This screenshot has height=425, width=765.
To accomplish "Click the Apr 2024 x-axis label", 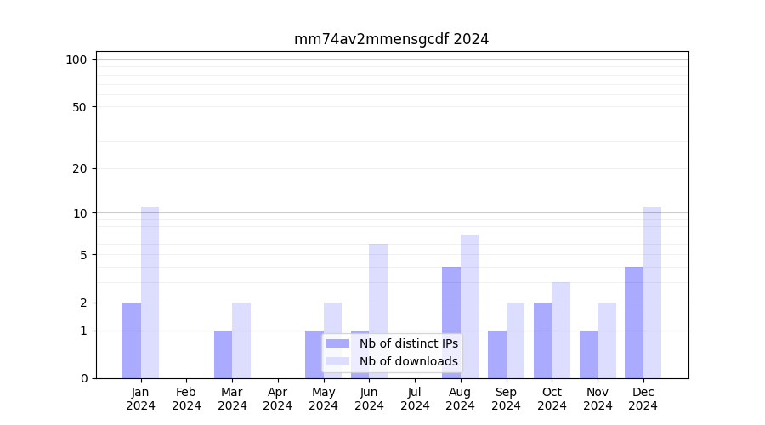I will [278, 399].
